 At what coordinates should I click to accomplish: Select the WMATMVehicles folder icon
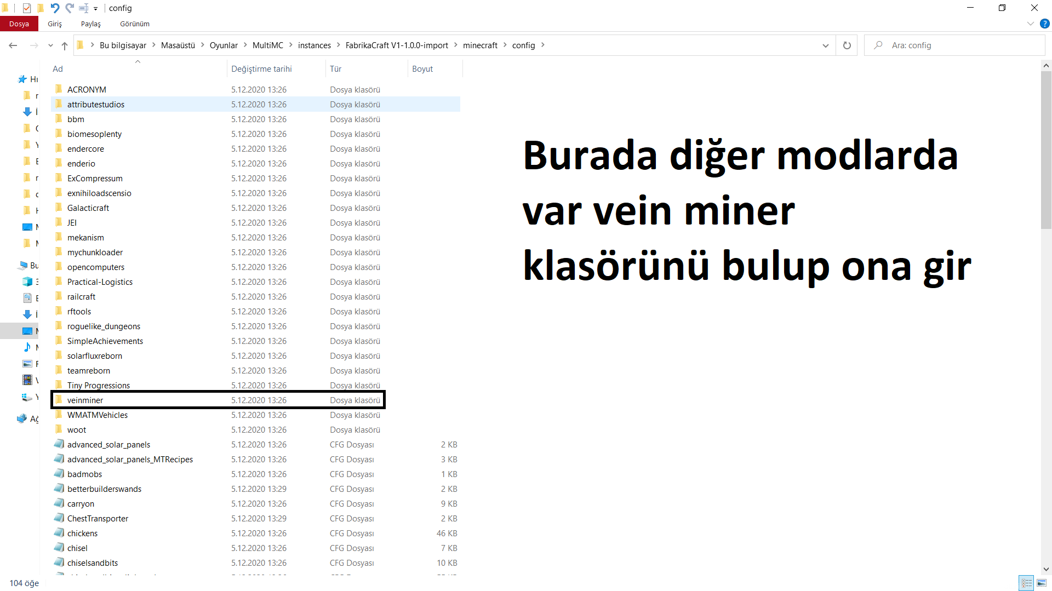pos(59,415)
